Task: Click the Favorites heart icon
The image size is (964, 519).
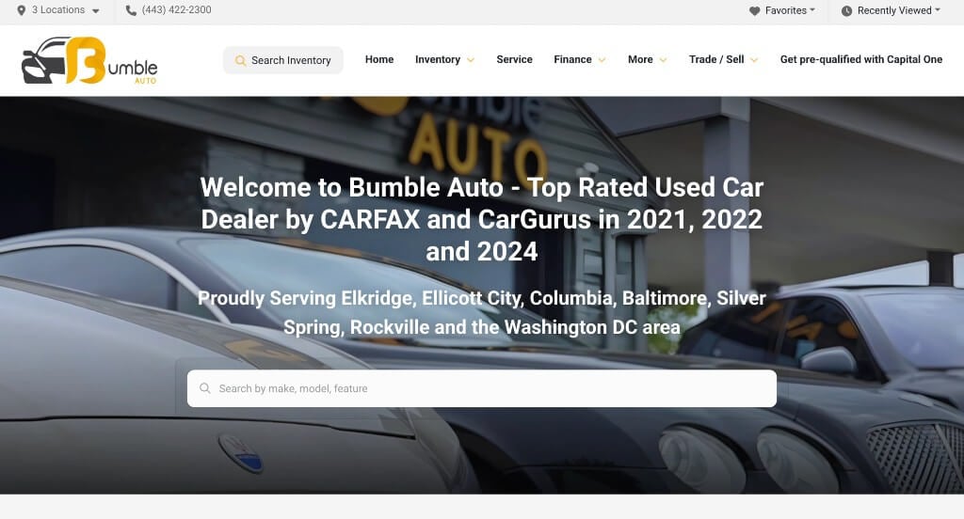Action: click(x=754, y=11)
